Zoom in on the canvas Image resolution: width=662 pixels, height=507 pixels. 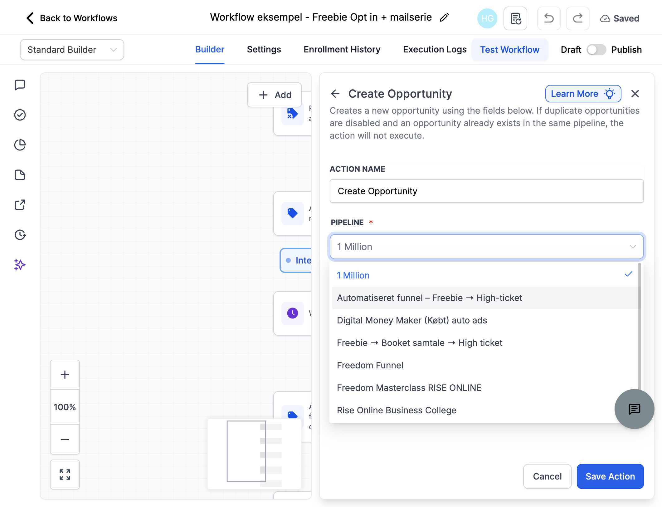pos(65,375)
